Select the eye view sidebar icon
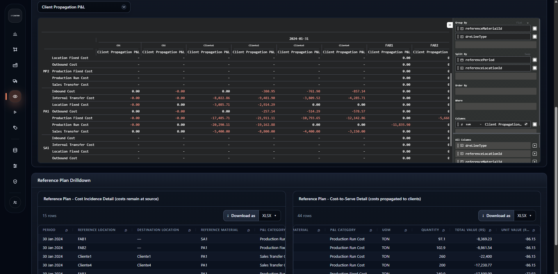The height and width of the screenshot is (274, 558). (x=15, y=96)
